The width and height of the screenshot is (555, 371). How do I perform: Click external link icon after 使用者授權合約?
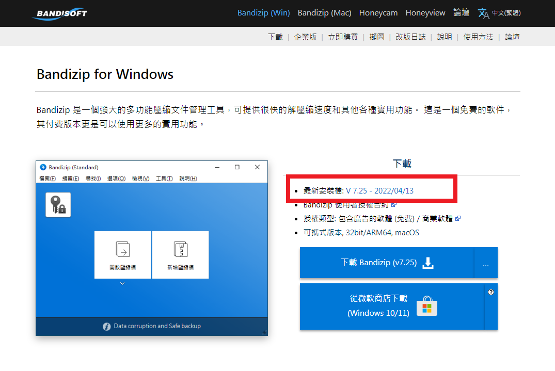[x=394, y=205]
